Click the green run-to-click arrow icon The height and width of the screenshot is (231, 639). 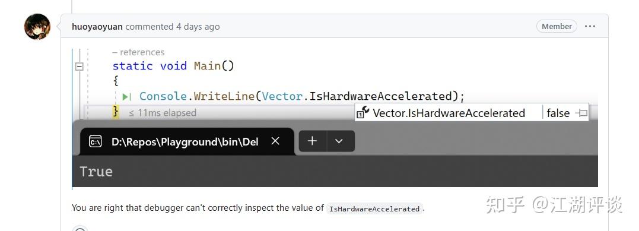click(x=126, y=97)
